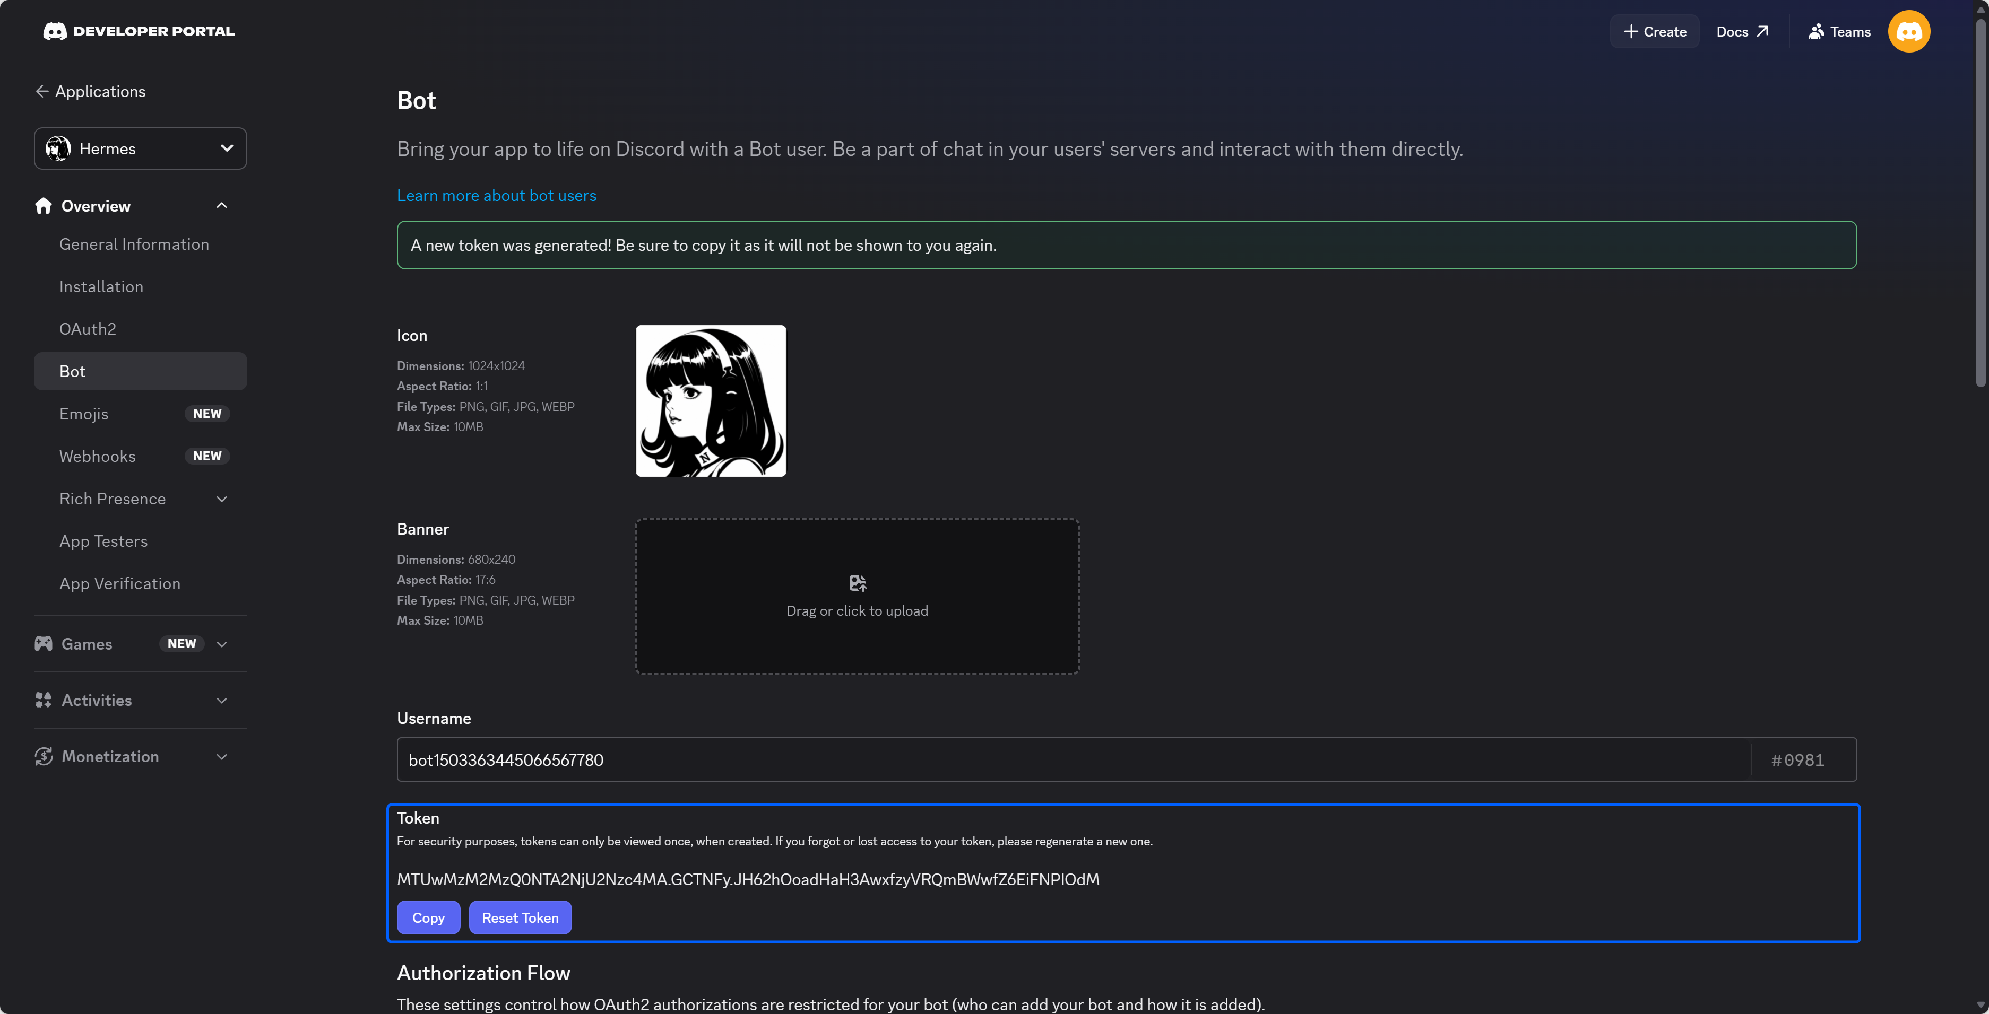The image size is (1989, 1014).
Task: Open the Teams page
Action: tap(1839, 31)
